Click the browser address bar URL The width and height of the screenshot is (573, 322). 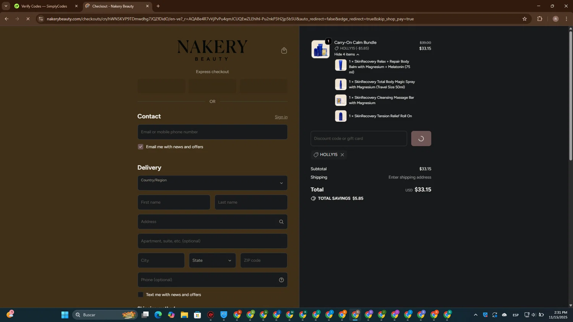click(230, 19)
